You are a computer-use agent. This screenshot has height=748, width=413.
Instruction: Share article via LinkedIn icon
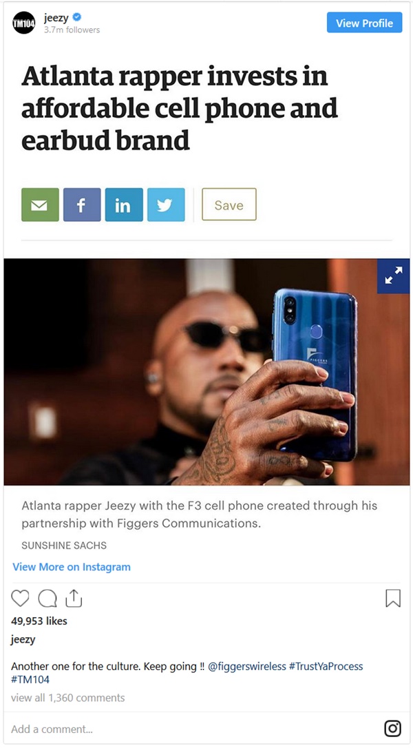tap(124, 205)
